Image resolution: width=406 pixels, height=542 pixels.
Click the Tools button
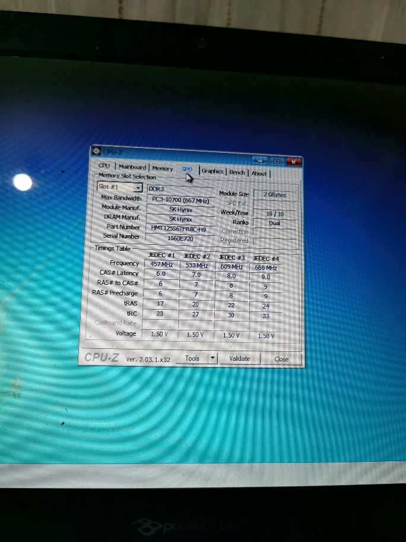pos(192,358)
